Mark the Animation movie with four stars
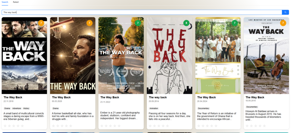 [x=163, y=126]
